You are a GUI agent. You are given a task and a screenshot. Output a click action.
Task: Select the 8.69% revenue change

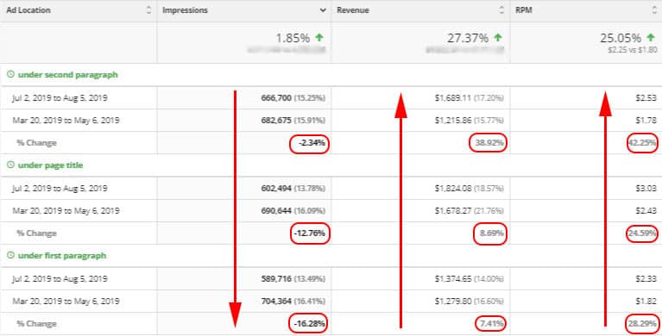coord(491,233)
